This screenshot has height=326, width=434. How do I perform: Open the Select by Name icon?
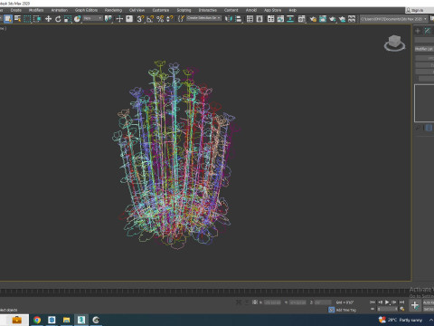point(18,19)
